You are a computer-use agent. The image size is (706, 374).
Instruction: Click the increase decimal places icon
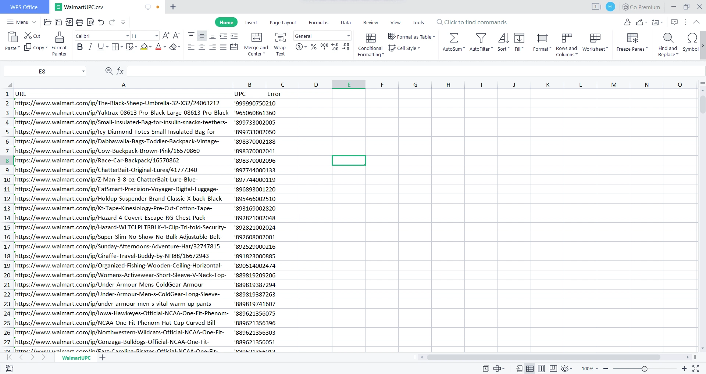pos(335,47)
